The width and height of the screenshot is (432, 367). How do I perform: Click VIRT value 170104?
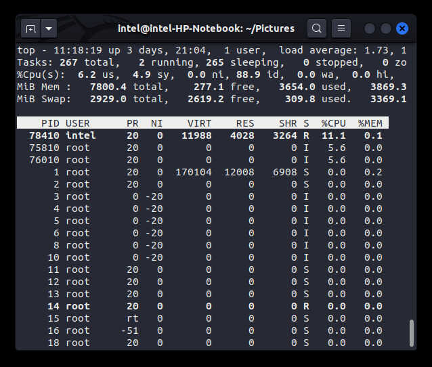[194, 172]
